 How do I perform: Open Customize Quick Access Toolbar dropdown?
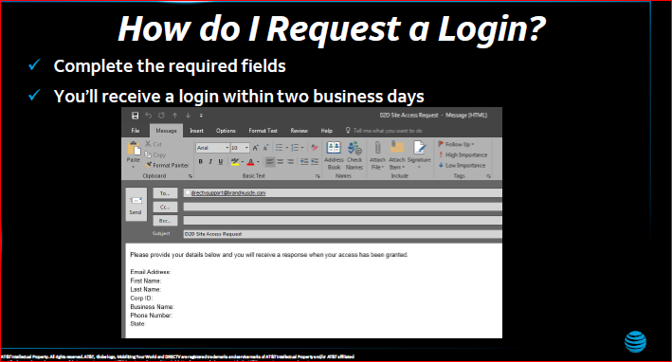click(x=201, y=116)
